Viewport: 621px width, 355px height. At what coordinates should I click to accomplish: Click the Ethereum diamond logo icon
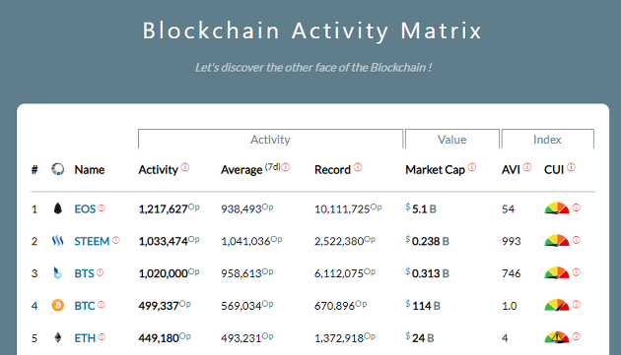pos(58,337)
